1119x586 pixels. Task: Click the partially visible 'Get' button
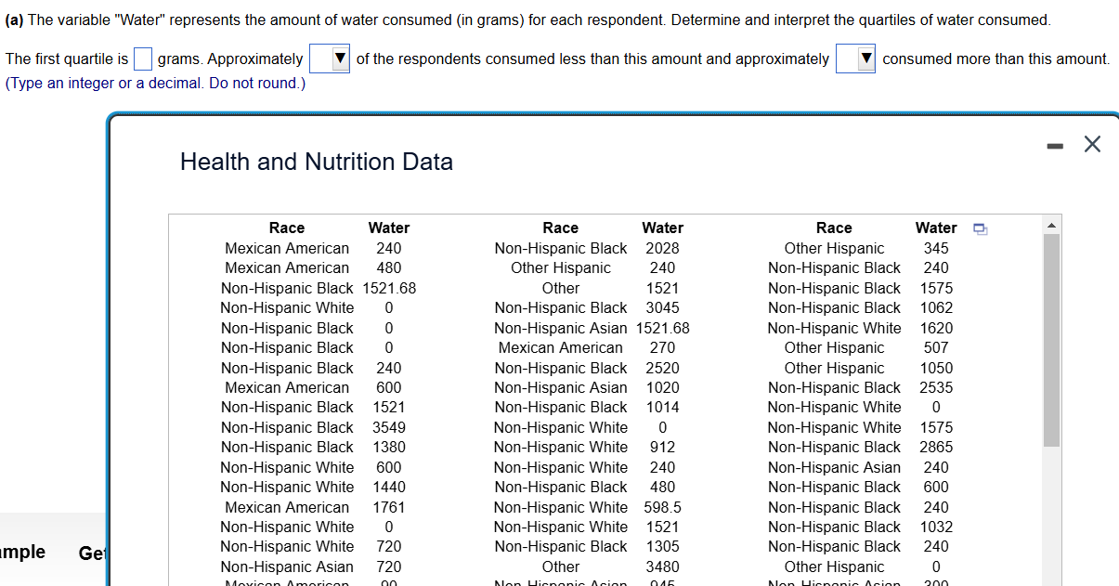pos(92,553)
